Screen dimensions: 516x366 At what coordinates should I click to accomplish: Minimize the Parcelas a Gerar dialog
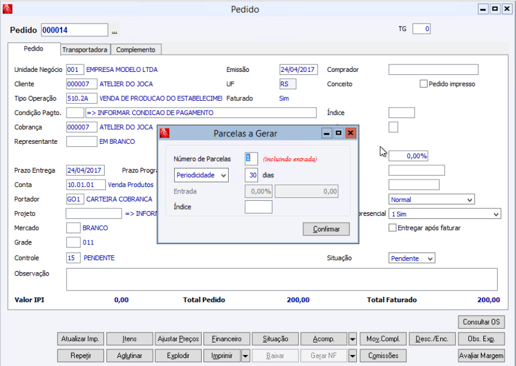click(x=326, y=133)
